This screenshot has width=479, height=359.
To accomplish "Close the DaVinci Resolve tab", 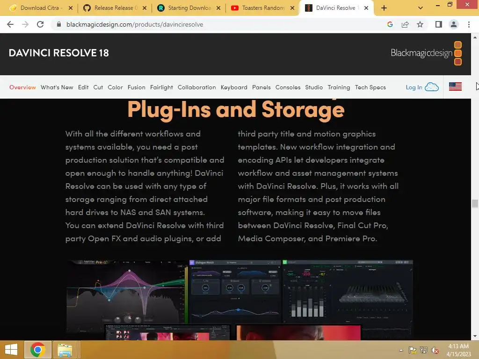I will coord(366,8).
